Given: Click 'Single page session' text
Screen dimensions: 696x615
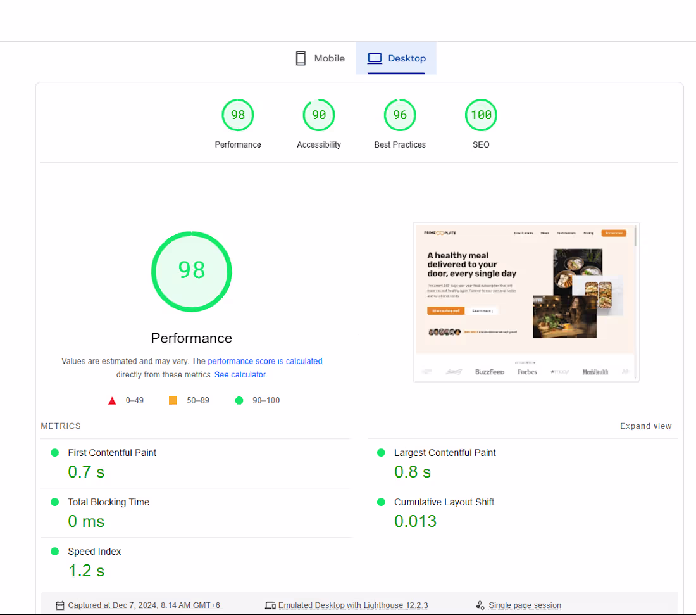Looking at the screenshot, I should tap(525, 605).
